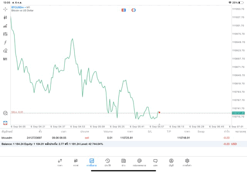Open the indicators (f) icon

[5, 42]
